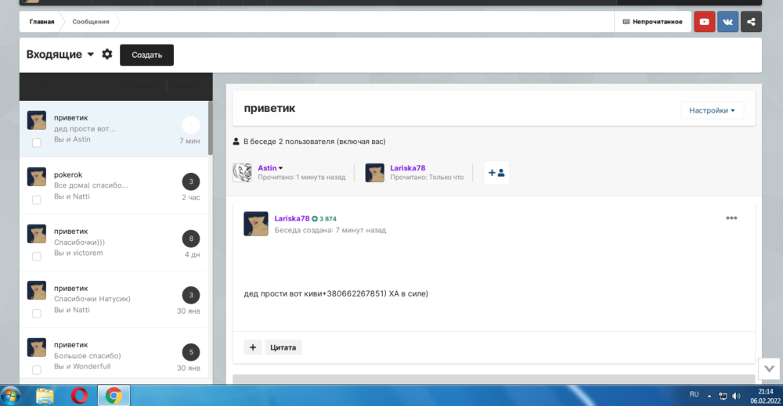The width and height of the screenshot is (783, 406).
Task: Expand the Astin participant dropdown
Action: tap(280, 168)
